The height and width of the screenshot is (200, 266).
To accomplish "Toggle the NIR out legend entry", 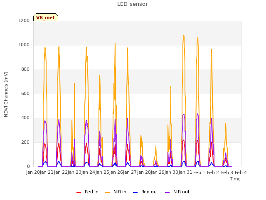I will [x=177, y=192].
